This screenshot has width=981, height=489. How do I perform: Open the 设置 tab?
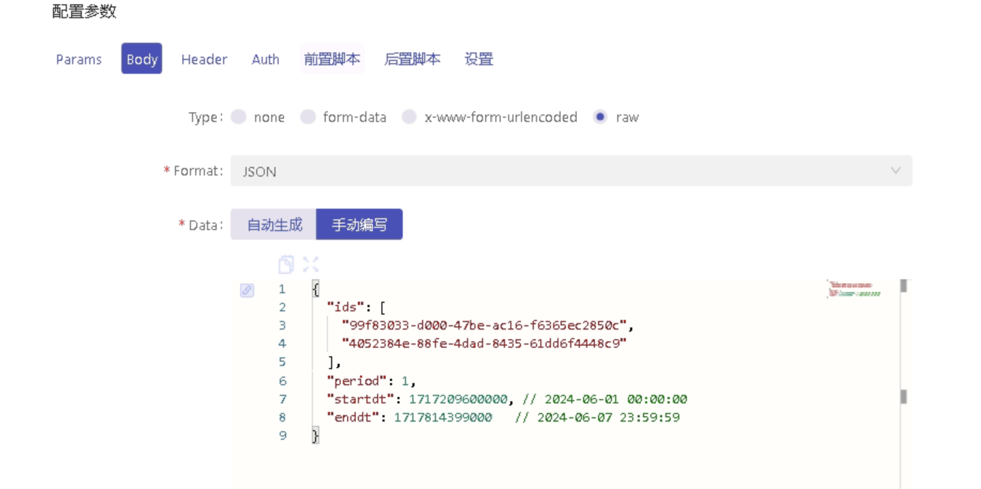[479, 59]
